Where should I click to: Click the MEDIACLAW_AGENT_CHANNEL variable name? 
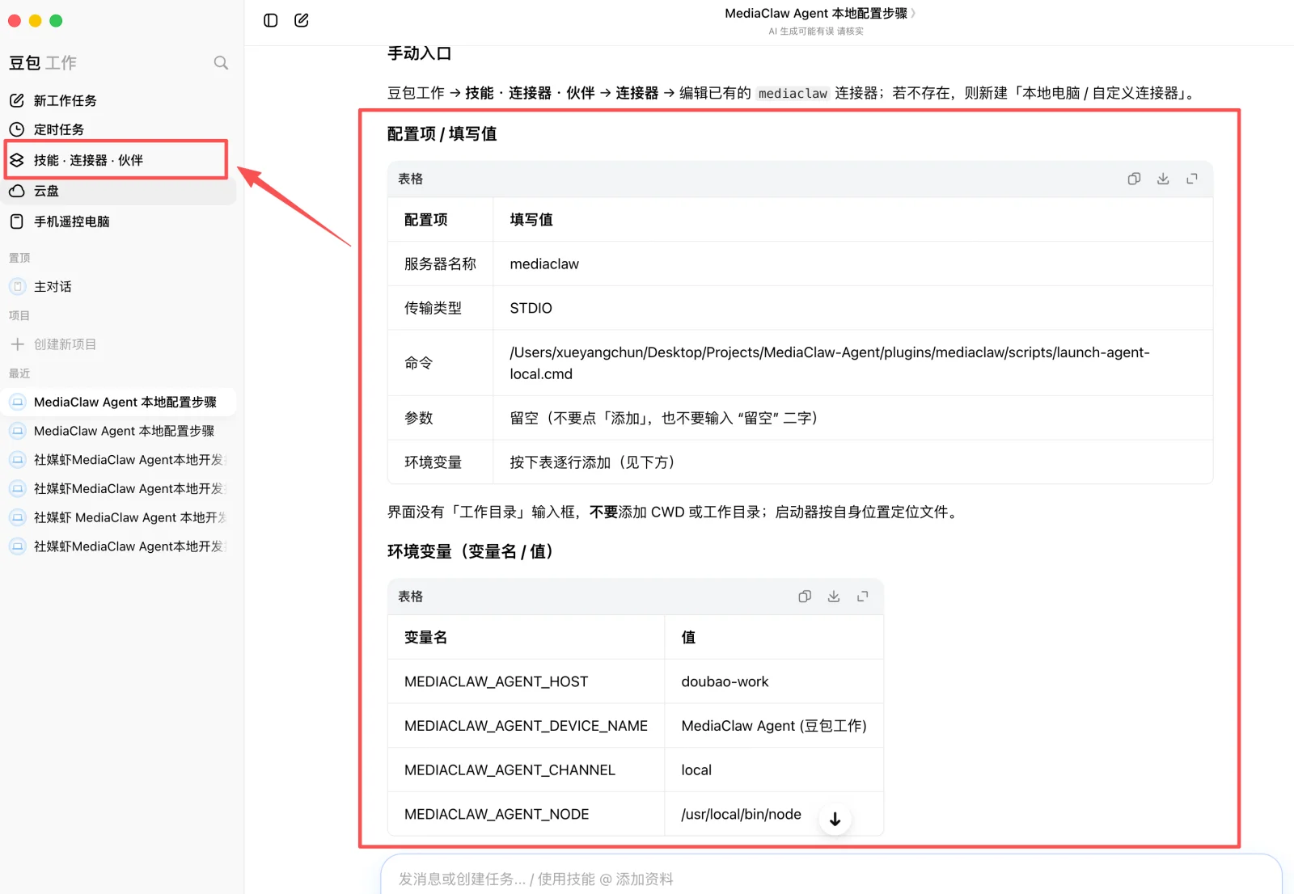pyautogui.click(x=510, y=770)
